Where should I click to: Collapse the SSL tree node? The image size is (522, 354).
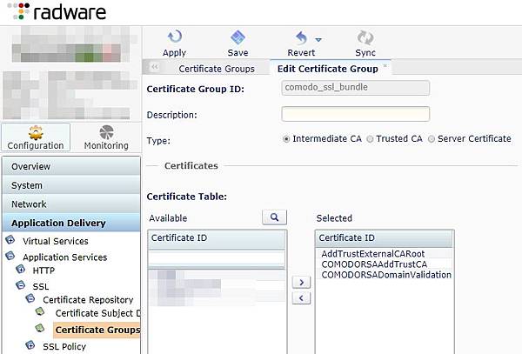(24, 286)
